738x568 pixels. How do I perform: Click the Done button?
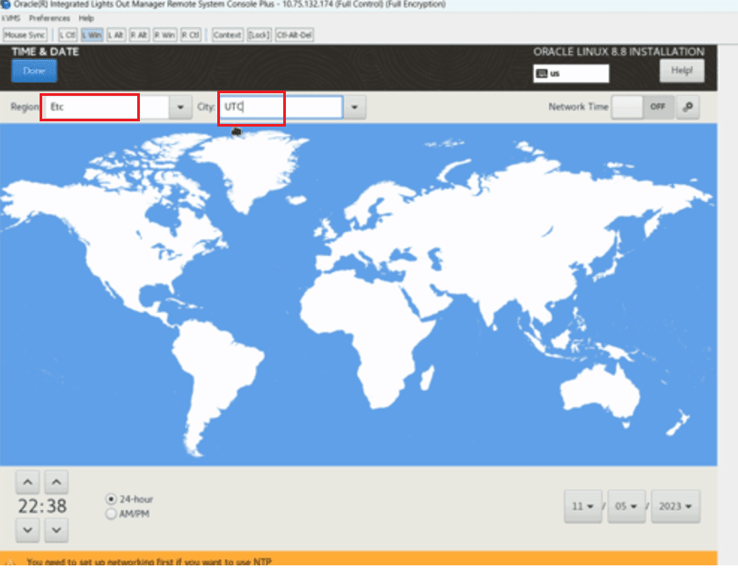(34, 71)
